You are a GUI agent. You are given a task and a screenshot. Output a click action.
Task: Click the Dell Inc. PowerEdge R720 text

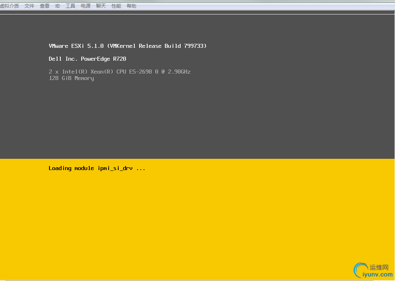click(x=87, y=59)
